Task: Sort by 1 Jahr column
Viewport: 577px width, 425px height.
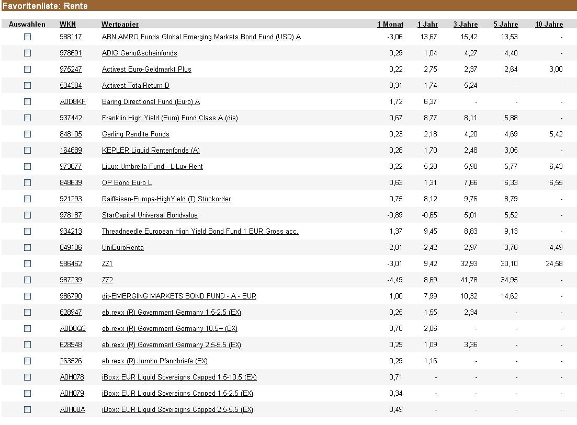Action: click(427, 24)
